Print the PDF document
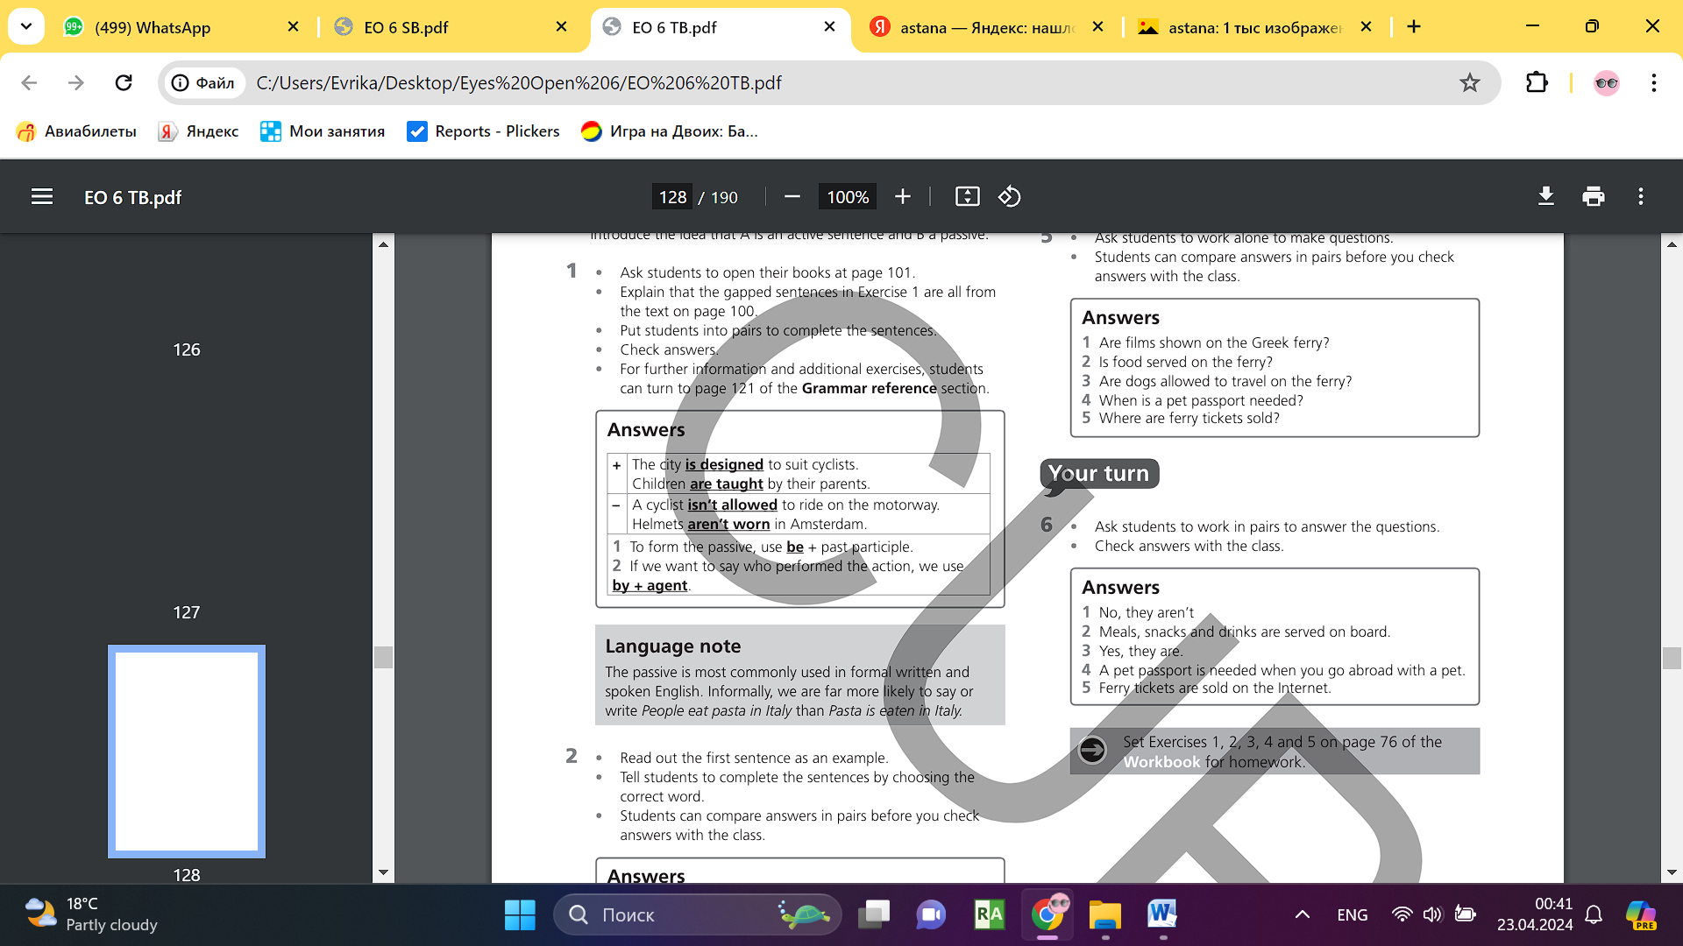The width and height of the screenshot is (1683, 946). 1593,197
